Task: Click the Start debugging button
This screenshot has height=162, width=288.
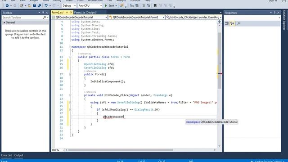Action: coord(110,6)
